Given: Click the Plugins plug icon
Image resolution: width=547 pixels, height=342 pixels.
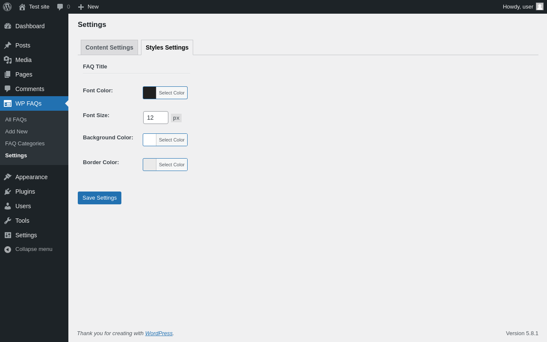Looking at the screenshot, I should point(8,192).
